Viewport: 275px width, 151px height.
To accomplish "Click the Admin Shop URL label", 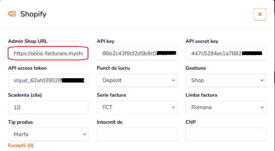I will tap(28, 41).
